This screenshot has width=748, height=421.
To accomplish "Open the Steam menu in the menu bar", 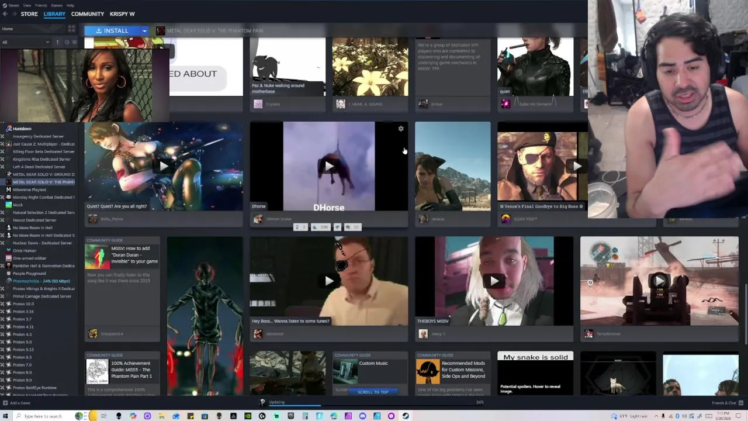I will [x=13, y=5].
